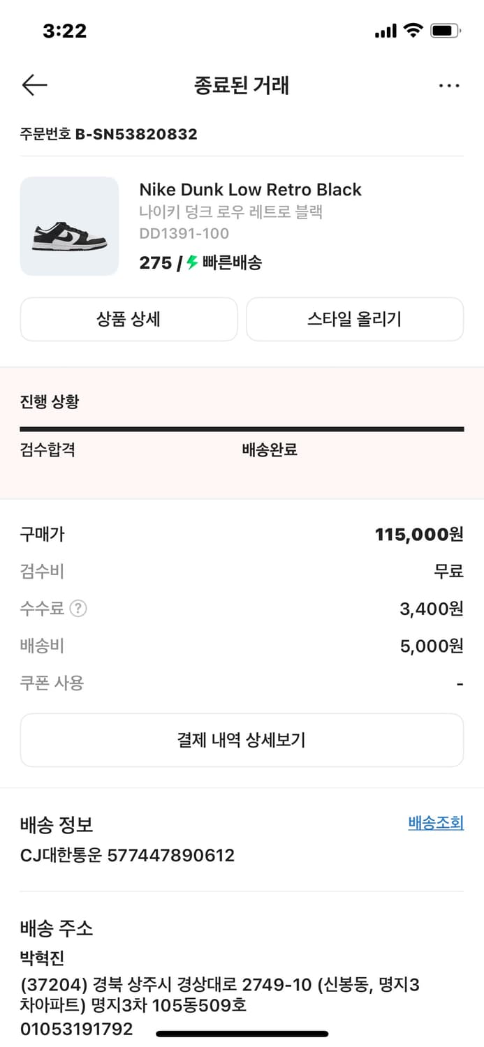Screen dimensions: 484x1047
Task: Tap the CJ대한통운 tracking number
Action: (x=170, y=855)
